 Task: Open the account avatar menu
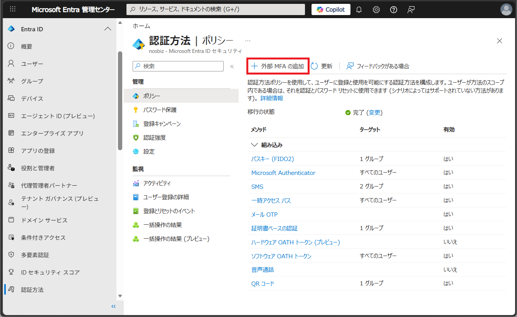click(x=506, y=10)
